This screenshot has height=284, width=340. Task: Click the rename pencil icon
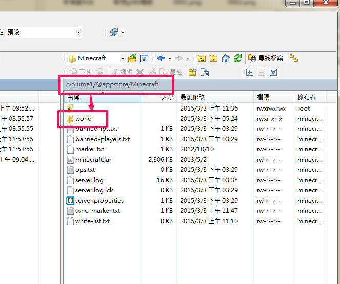[x=152, y=72]
